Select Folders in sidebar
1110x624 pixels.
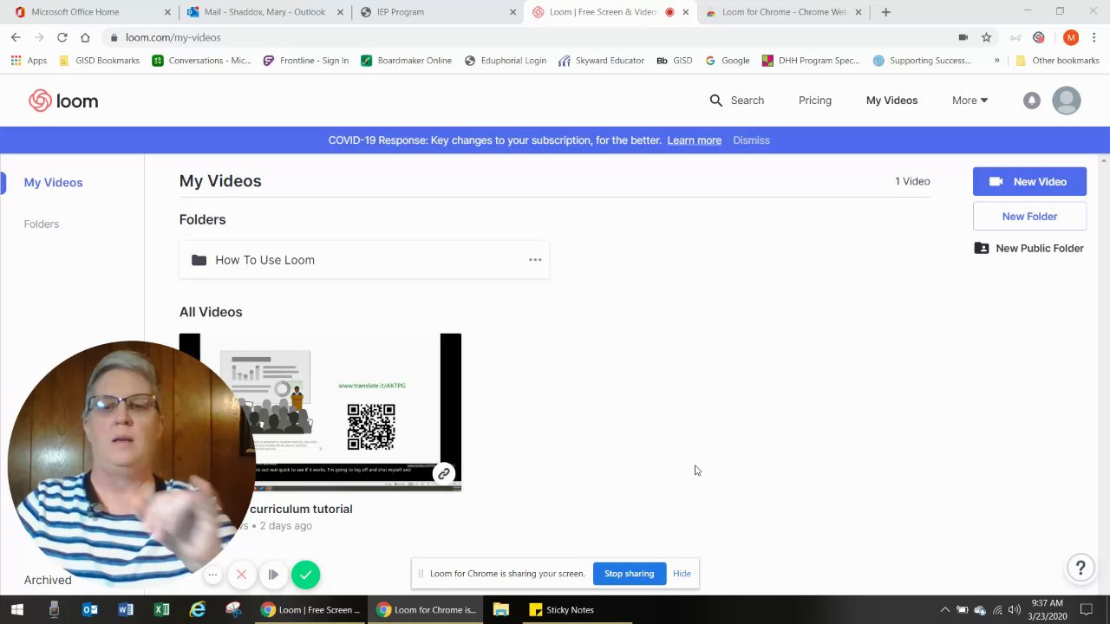click(42, 224)
